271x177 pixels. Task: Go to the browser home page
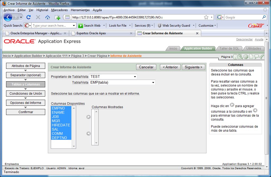(x=48, y=17)
